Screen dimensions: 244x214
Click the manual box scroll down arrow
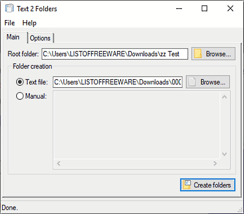(224, 154)
